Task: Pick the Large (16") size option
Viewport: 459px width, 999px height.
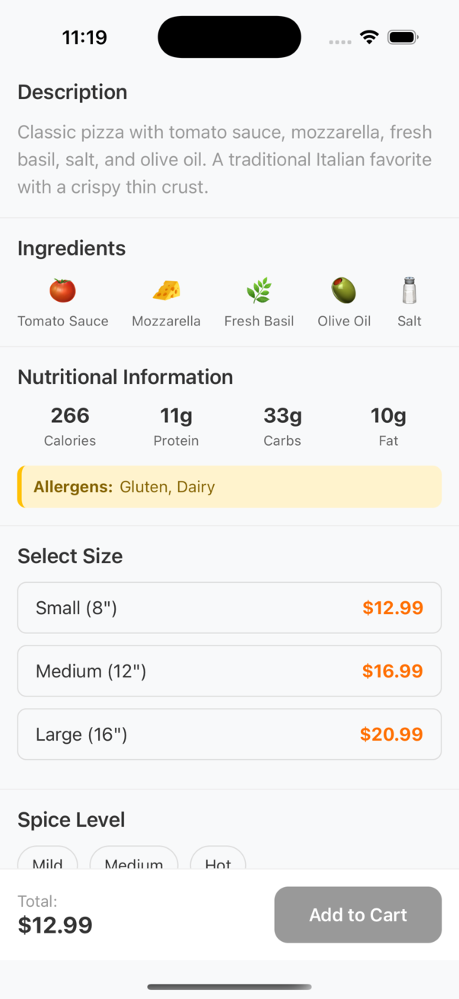Action: (229, 735)
